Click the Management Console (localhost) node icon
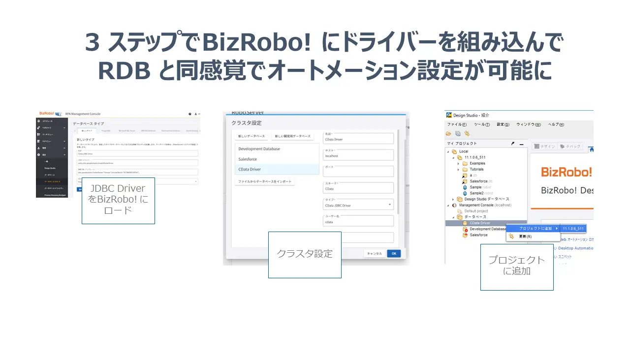The width and height of the screenshot is (630, 354). pyautogui.click(x=454, y=206)
